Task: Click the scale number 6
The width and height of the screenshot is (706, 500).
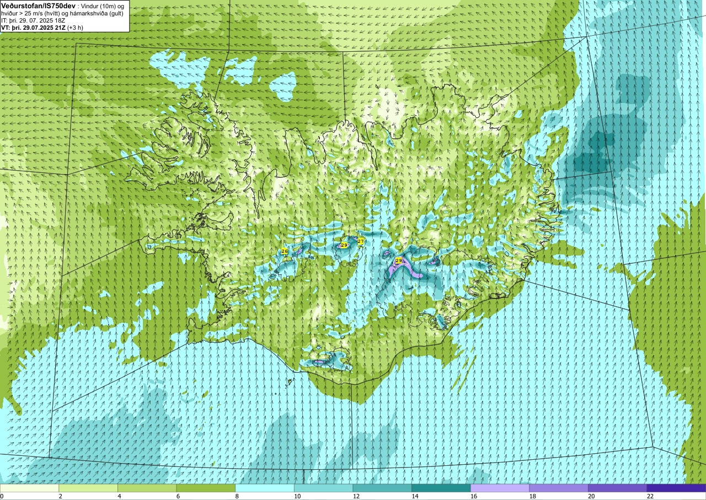Action: pyautogui.click(x=178, y=496)
